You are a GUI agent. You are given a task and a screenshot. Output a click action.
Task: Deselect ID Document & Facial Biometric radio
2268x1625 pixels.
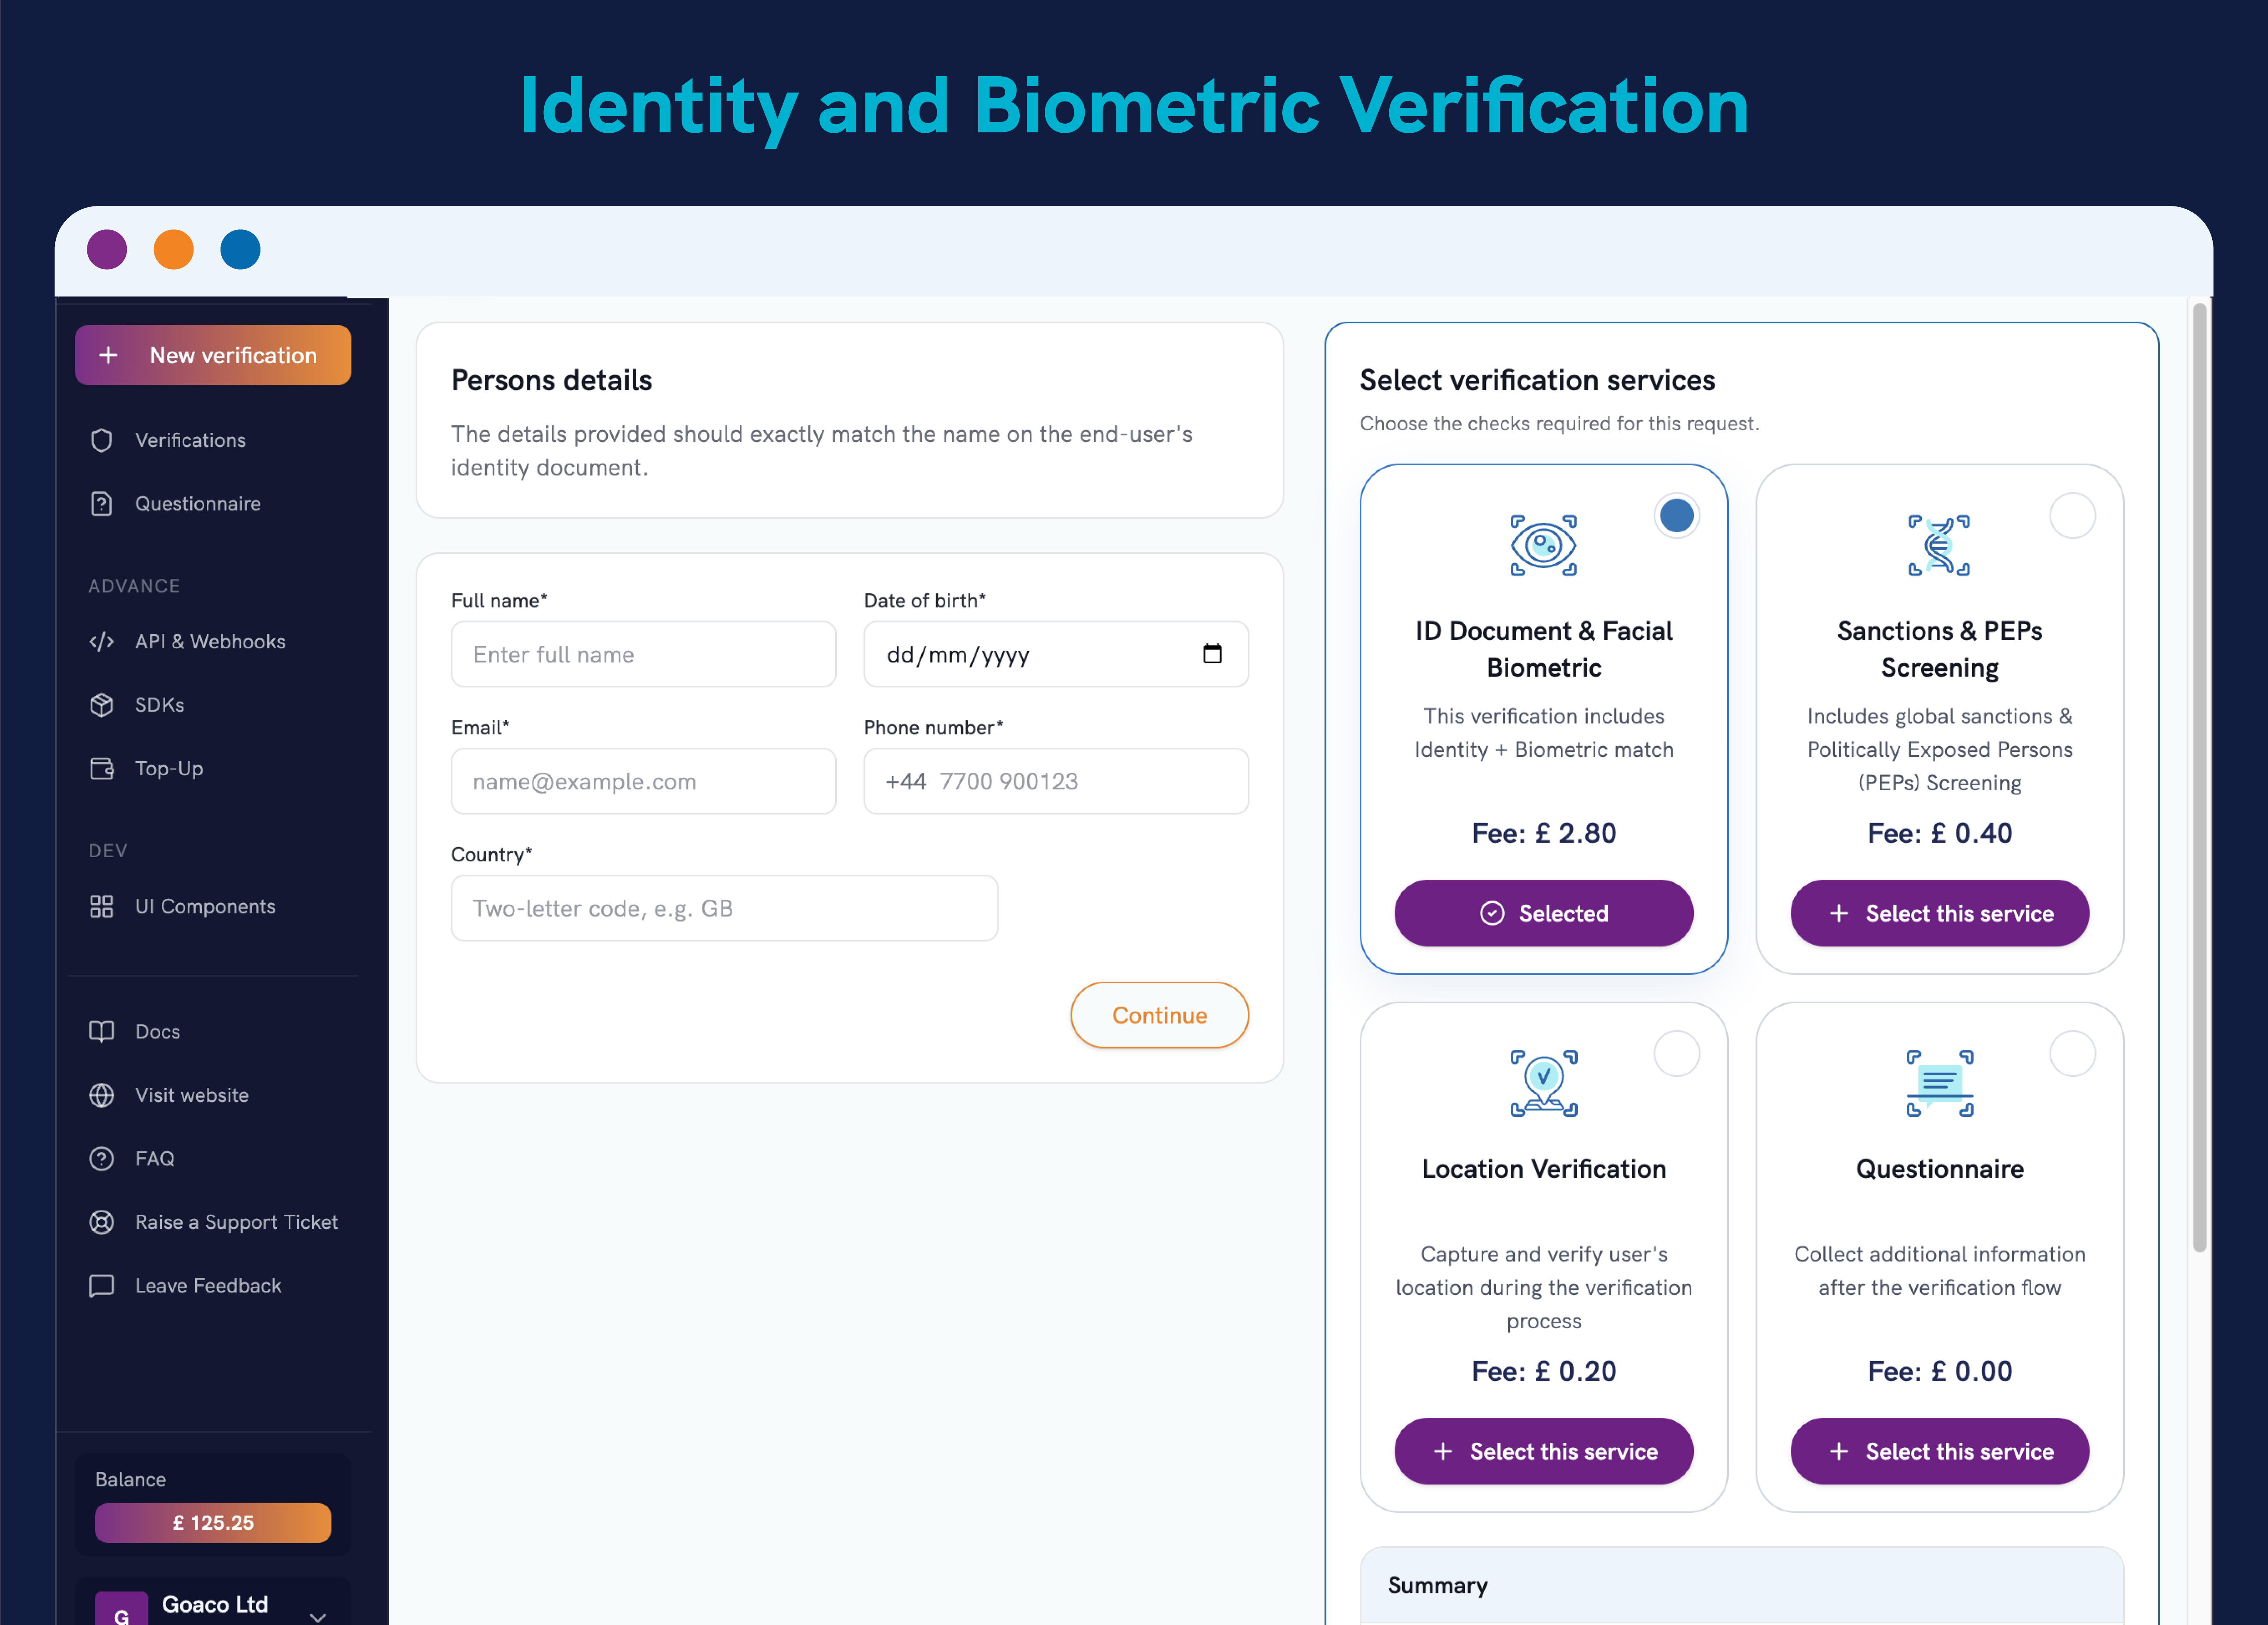pos(1677,516)
